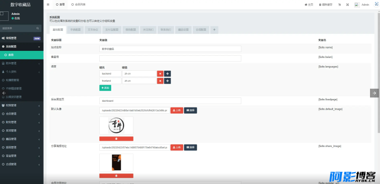Click the search icon in the menu search box
This screenshot has width=380, height=184.
tap(38, 29)
